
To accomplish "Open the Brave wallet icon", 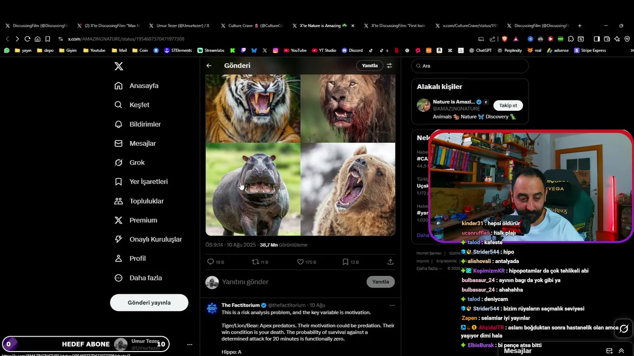I will coord(606,39).
